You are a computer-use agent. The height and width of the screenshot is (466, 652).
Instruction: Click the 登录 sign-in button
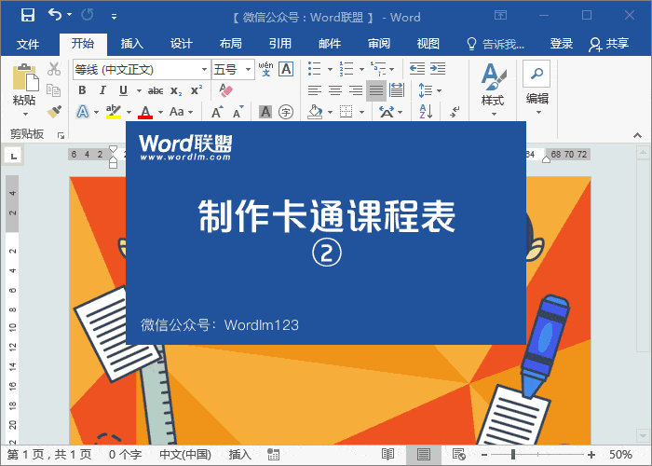(562, 44)
